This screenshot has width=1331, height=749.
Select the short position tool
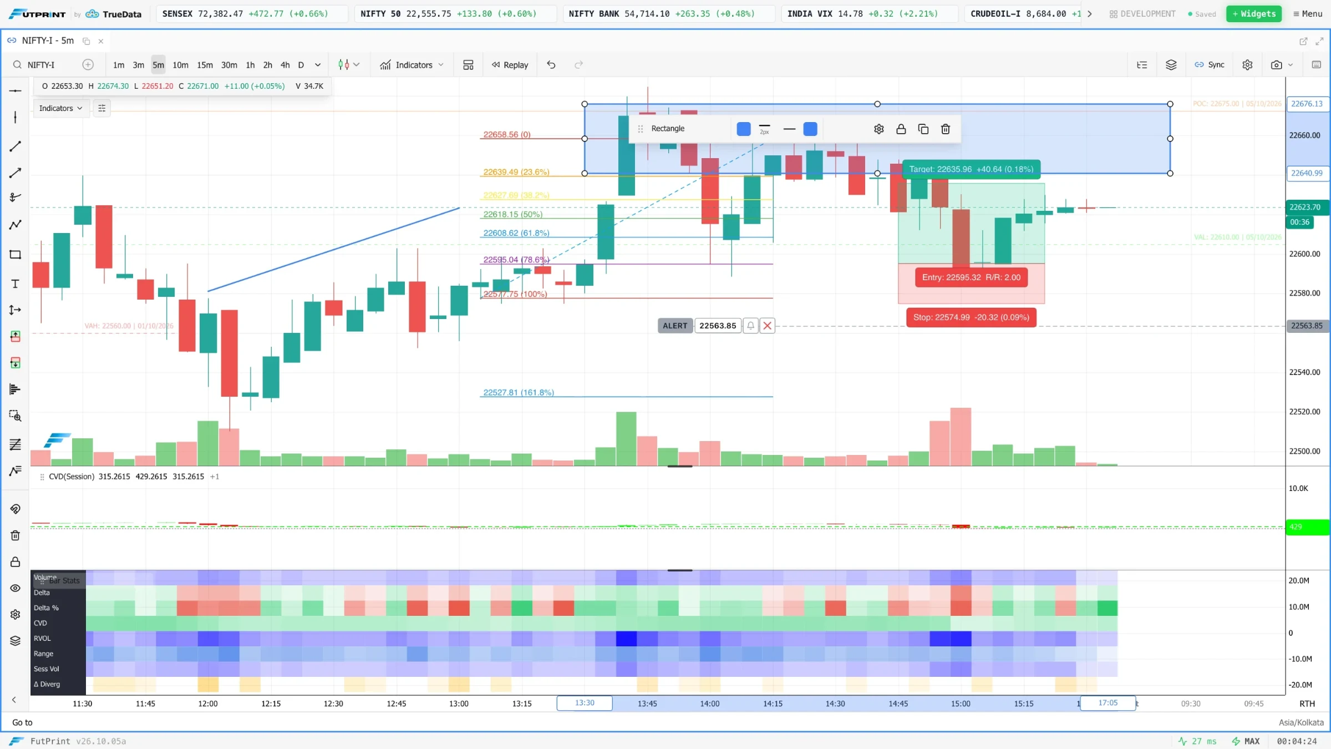[x=15, y=363]
